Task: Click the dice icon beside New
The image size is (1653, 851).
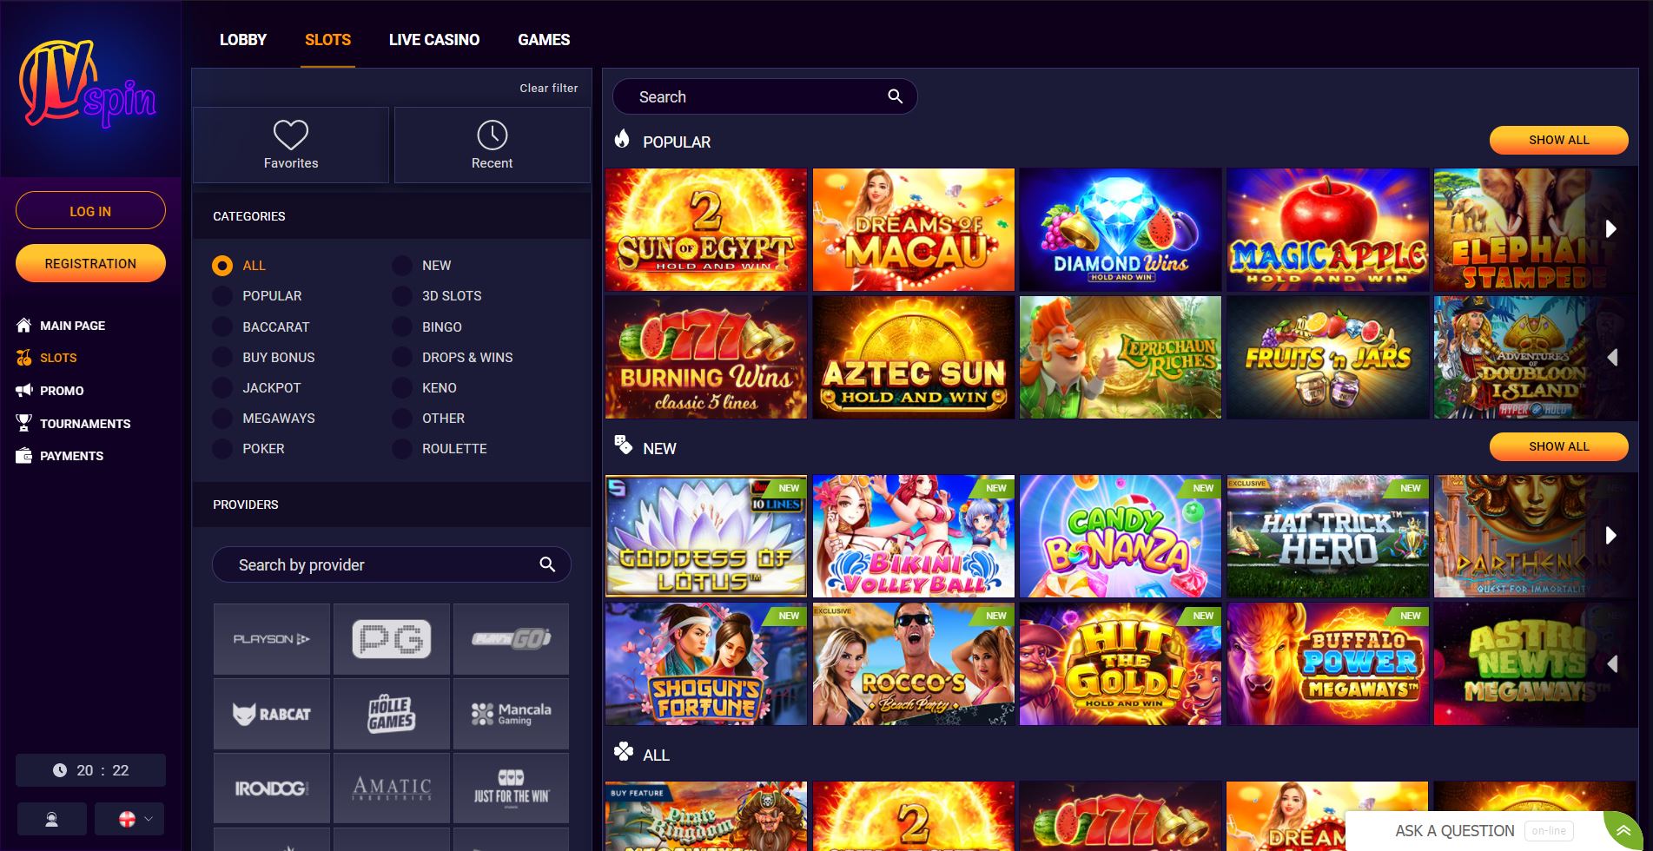Action: point(623,445)
